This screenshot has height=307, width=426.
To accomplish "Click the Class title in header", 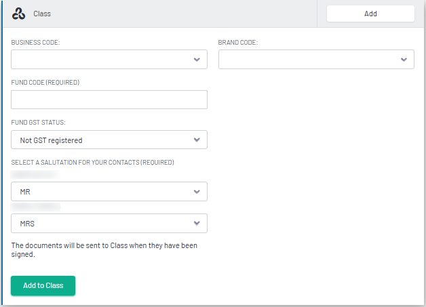I will pos(42,14).
